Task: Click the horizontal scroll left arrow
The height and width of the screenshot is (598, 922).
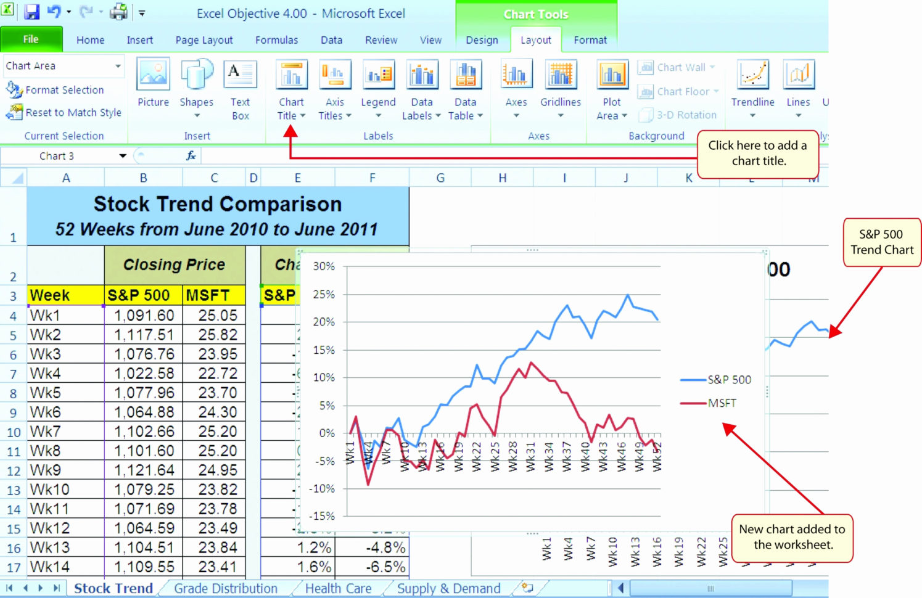Action: [621, 589]
